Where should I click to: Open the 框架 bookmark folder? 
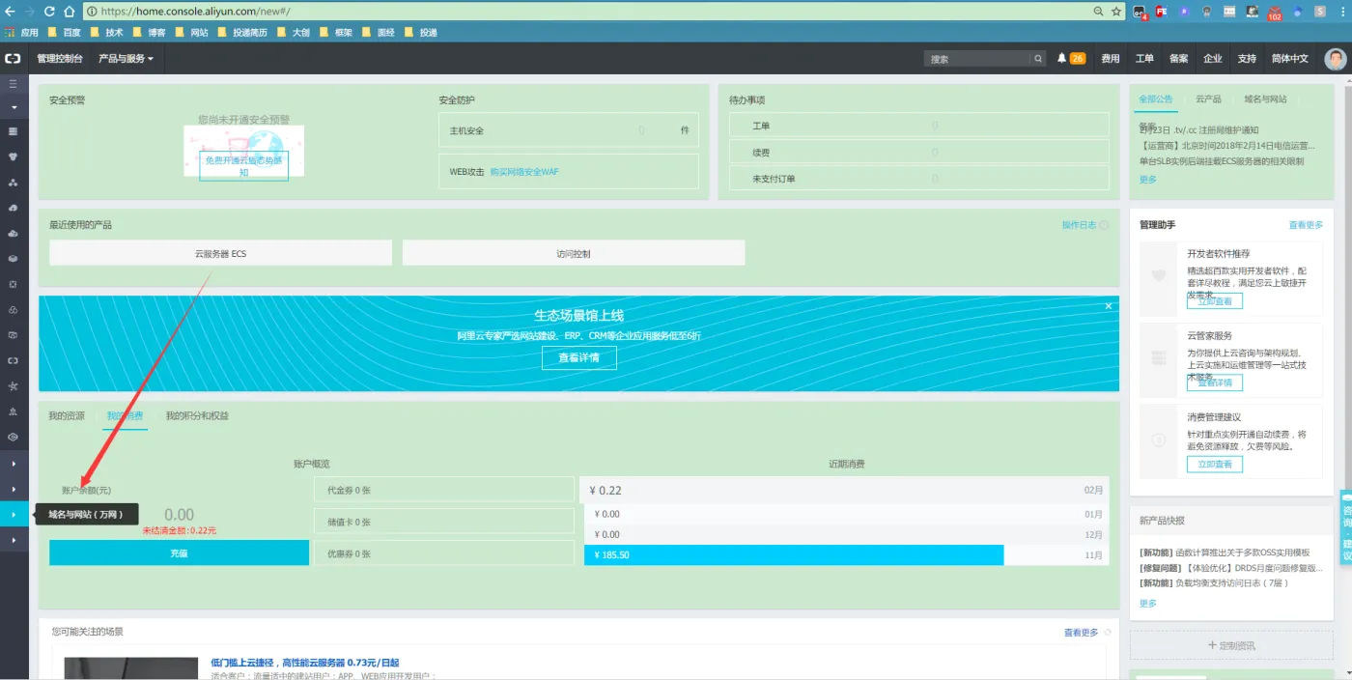coord(336,32)
